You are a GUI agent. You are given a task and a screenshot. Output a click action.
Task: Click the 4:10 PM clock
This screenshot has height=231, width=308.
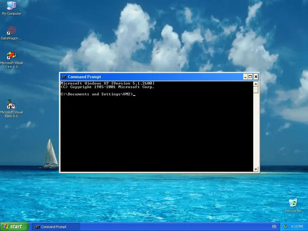tap(297, 227)
